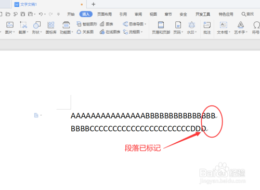The height and width of the screenshot is (190, 260).
Task: Click the page icon in the left margin
Action: coord(36,115)
